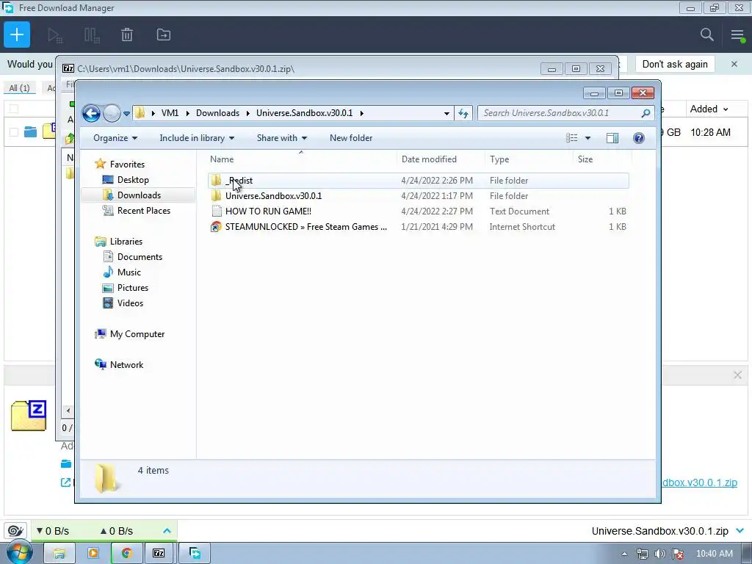The height and width of the screenshot is (564, 752).
Task: Open the hamburger main menu icon
Action: click(737, 35)
